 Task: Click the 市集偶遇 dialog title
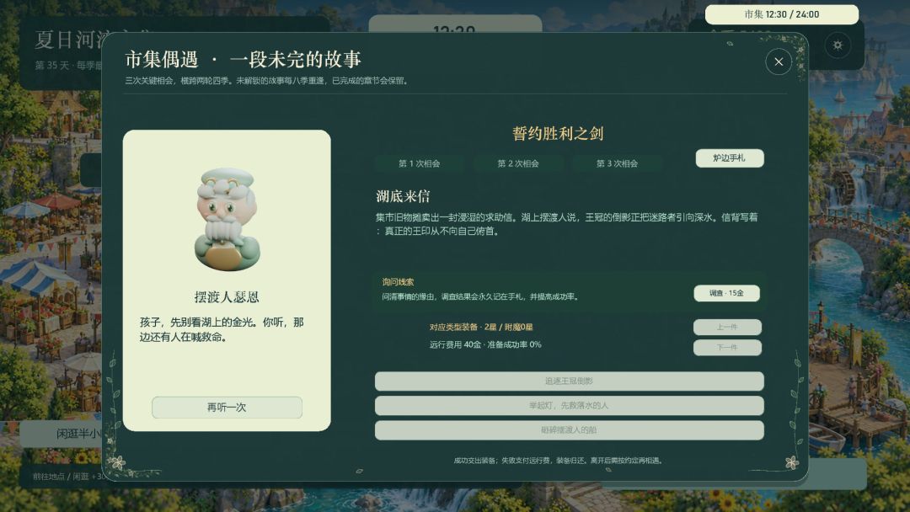pos(244,59)
